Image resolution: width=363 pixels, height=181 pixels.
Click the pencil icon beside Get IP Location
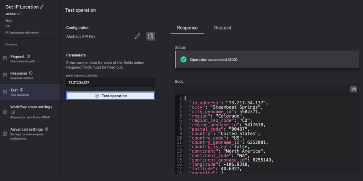click(x=43, y=7)
